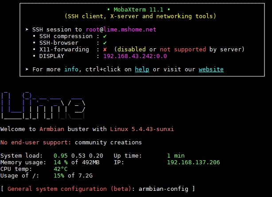Click 'community creations' text

point(108,143)
